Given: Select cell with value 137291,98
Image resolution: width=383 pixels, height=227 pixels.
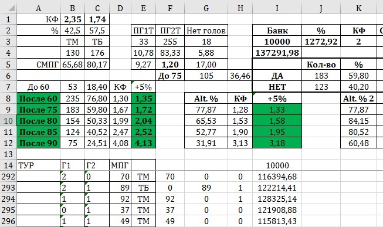Looking at the screenshot, I should tap(277, 53).
